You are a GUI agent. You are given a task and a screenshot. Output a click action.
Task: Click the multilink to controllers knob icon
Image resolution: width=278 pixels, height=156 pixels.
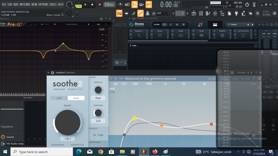point(147,13)
